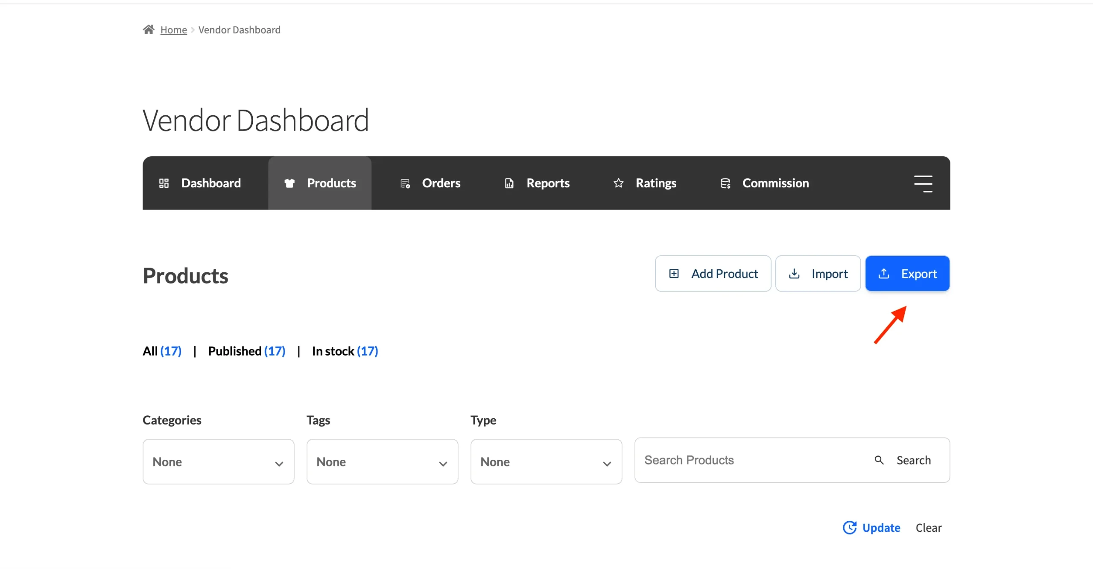Click the Import button

[x=818, y=274]
